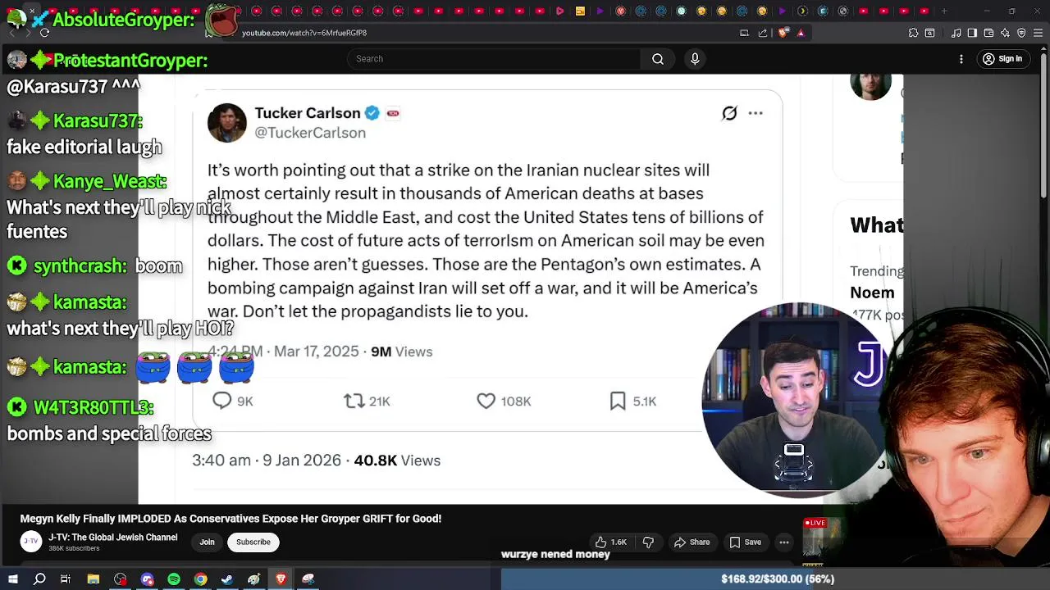Toggle the bookmark on the tweet
The width and height of the screenshot is (1050, 590).
coord(618,401)
